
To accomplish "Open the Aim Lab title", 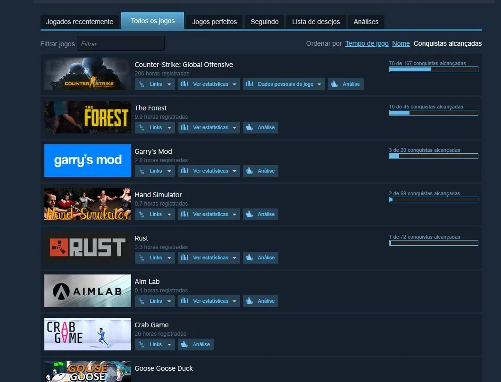I will pos(147,282).
